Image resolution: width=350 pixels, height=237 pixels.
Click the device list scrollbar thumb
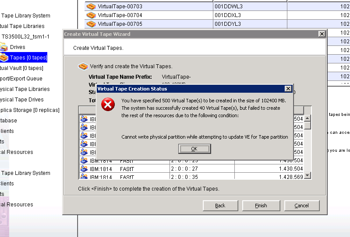point(308,125)
